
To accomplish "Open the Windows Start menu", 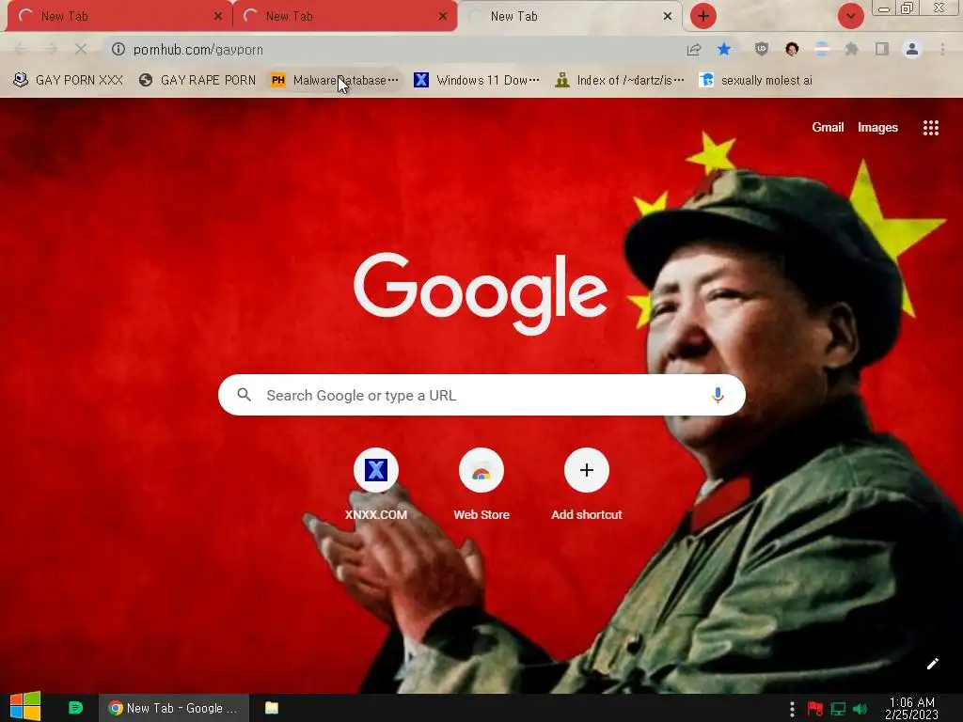I will [x=25, y=707].
